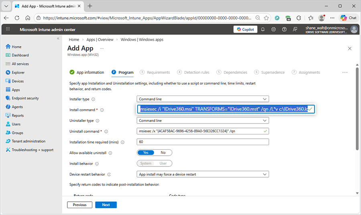Close the Add App blade
This screenshot has width=361, height=215.
[x=349, y=49]
